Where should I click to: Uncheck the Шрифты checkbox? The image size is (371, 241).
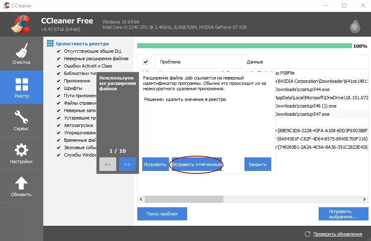click(x=58, y=88)
